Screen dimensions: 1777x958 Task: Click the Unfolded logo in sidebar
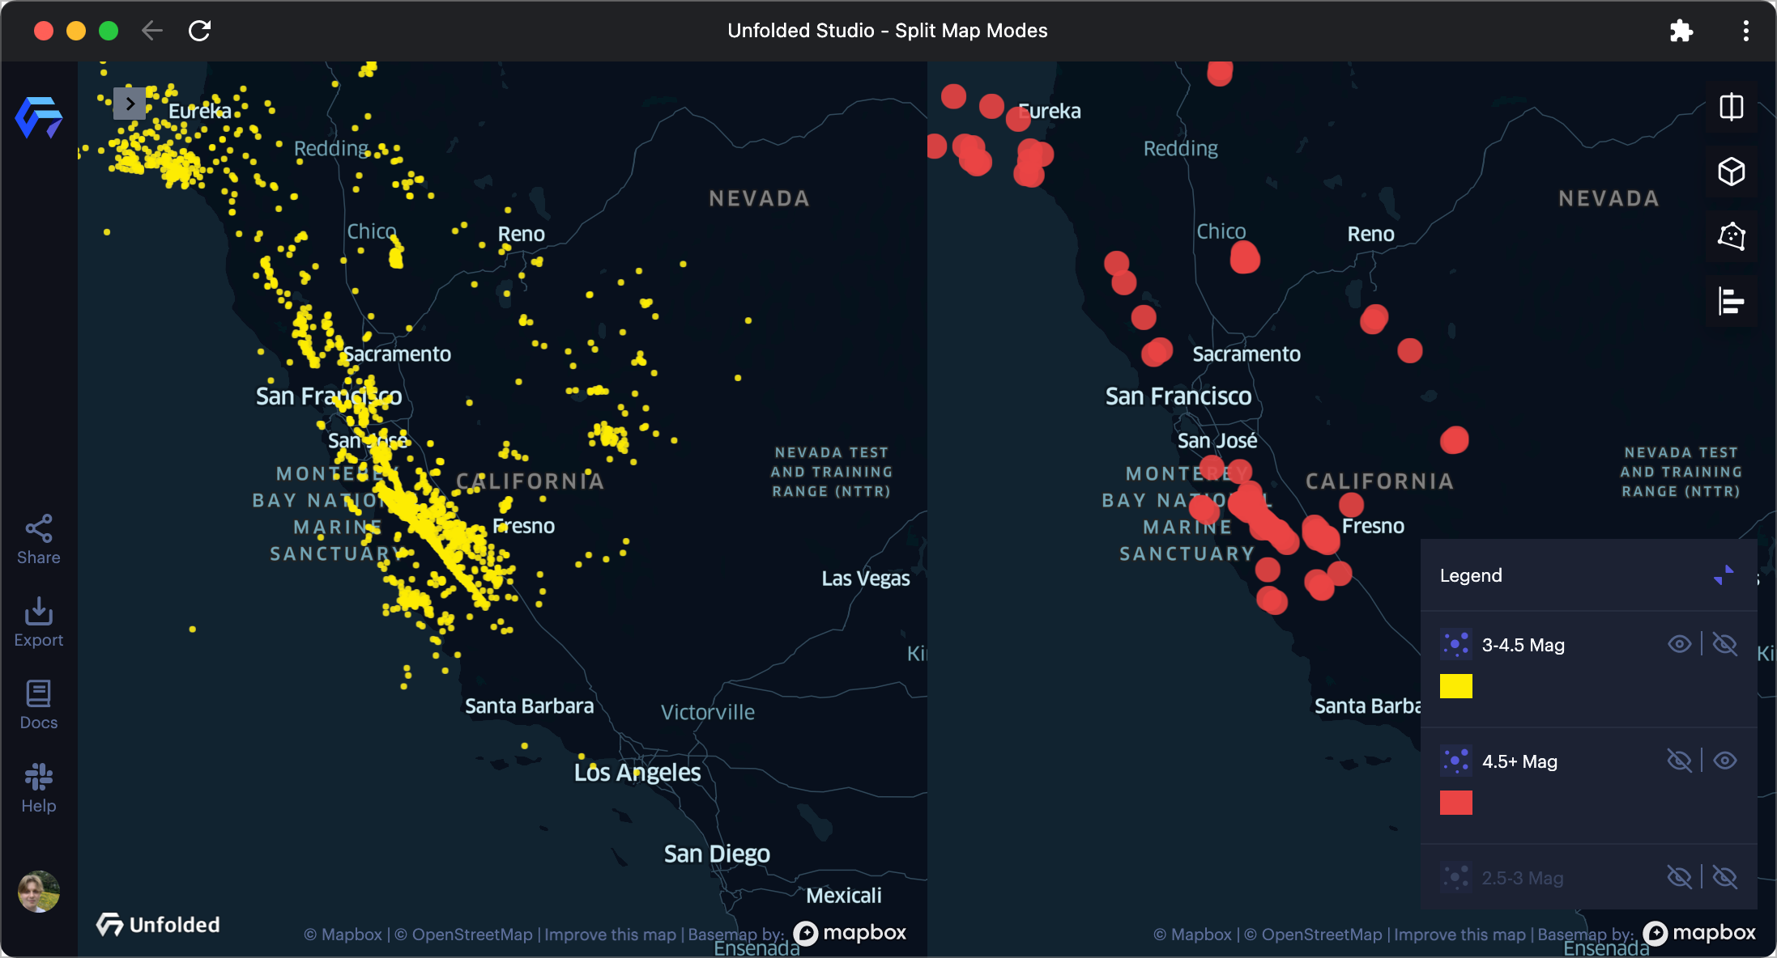39,117
